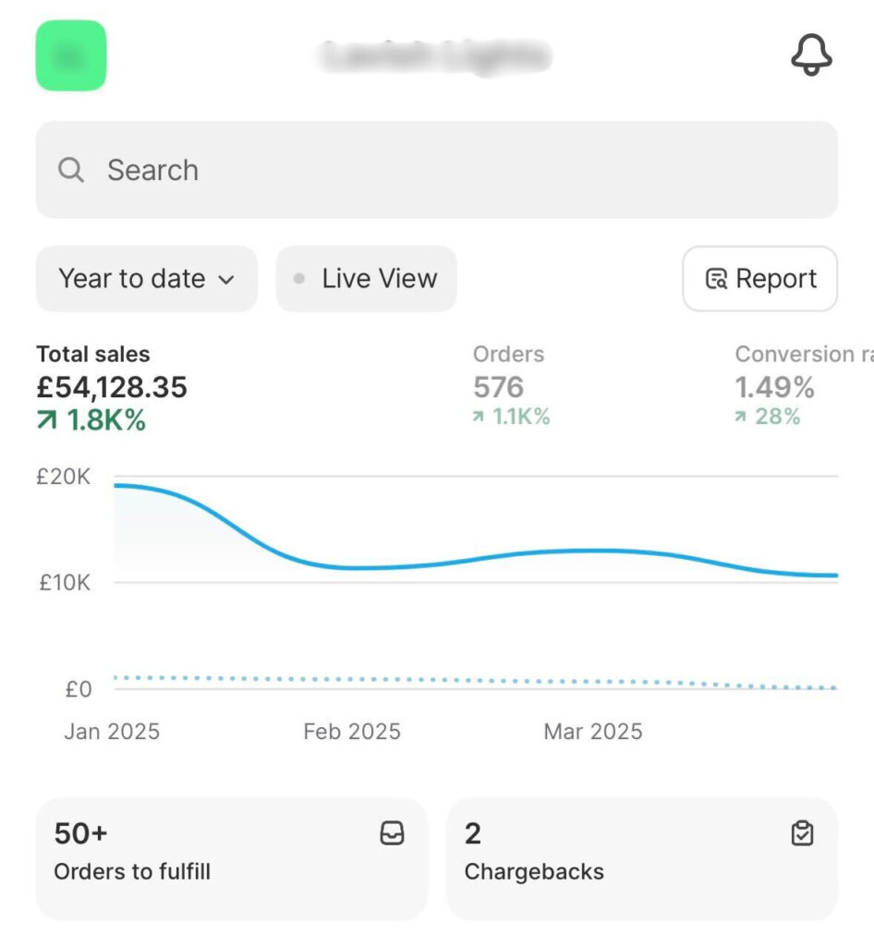Open Live View
This screenshot has height=946, width=874.
(x=367, y=279)
